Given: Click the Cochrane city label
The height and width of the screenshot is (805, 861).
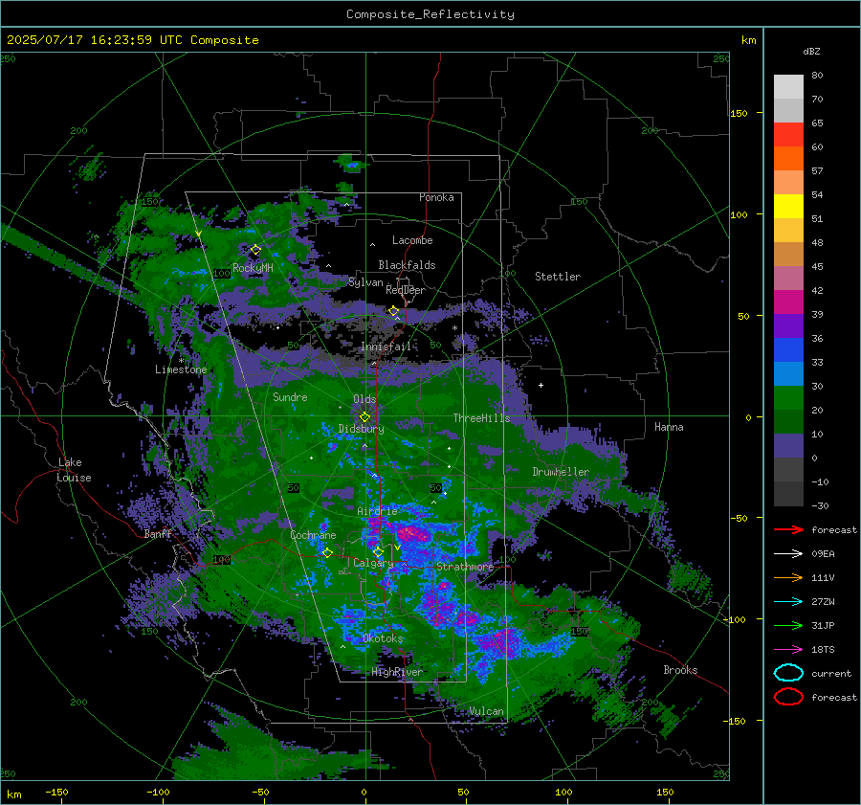Looking at the screenshot, I should pos(313,535).
